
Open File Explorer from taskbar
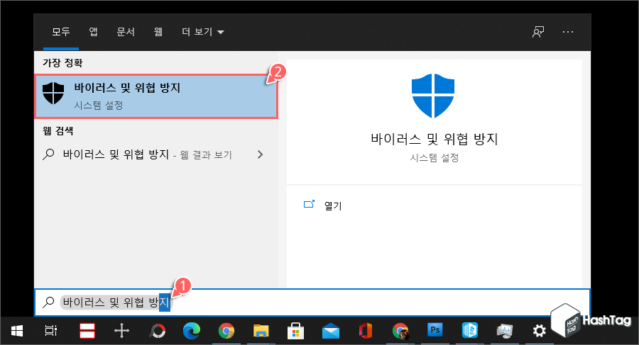pyautogui.click(x=261, y=331)
